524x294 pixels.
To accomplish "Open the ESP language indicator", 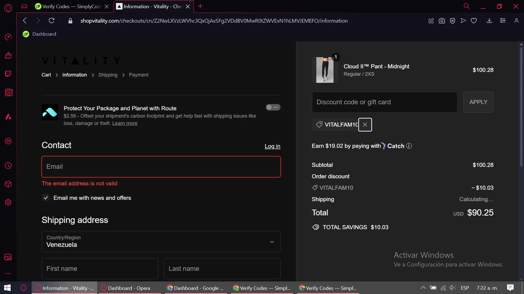I will [x=465, y=288].
